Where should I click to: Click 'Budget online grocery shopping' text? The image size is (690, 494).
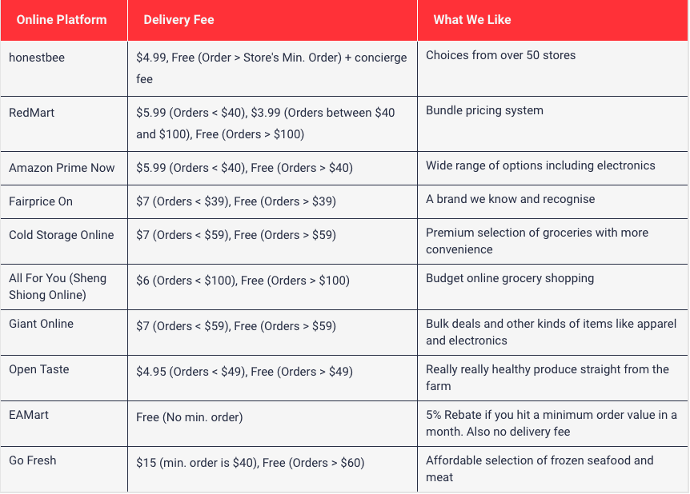tap(510, 279)
